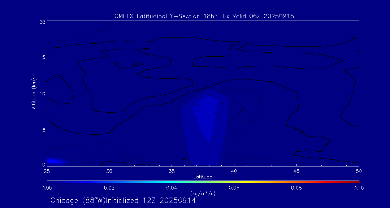Click the rainbow color bar legend

point(203,182)
